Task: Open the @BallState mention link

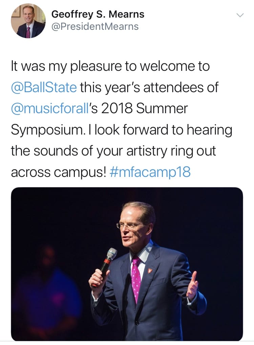Action: [44, 87]
